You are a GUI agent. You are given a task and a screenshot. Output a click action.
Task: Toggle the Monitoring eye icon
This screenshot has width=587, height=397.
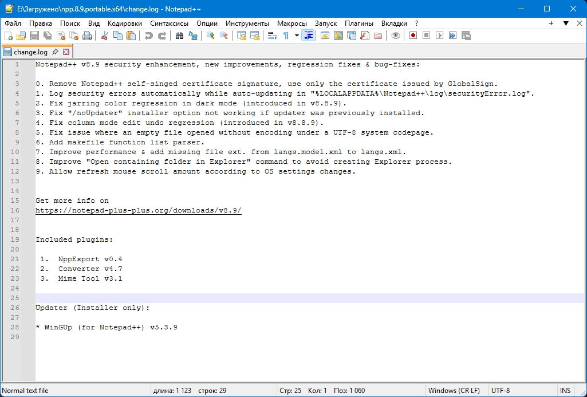click(396, 36)
